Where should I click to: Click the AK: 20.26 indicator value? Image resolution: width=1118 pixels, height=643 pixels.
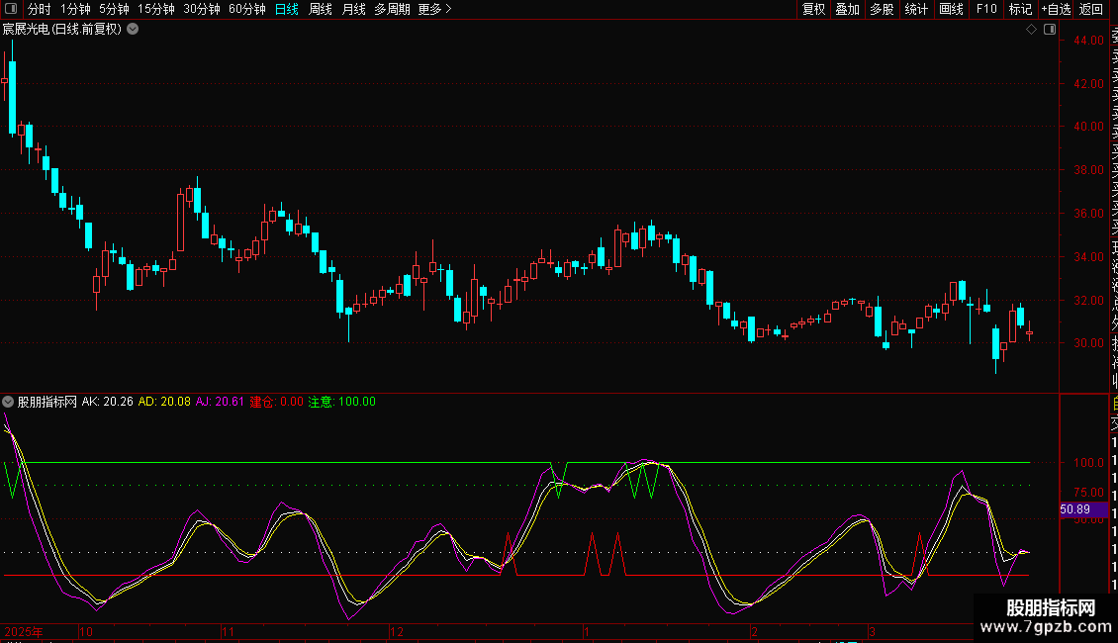tap(107, 402)
